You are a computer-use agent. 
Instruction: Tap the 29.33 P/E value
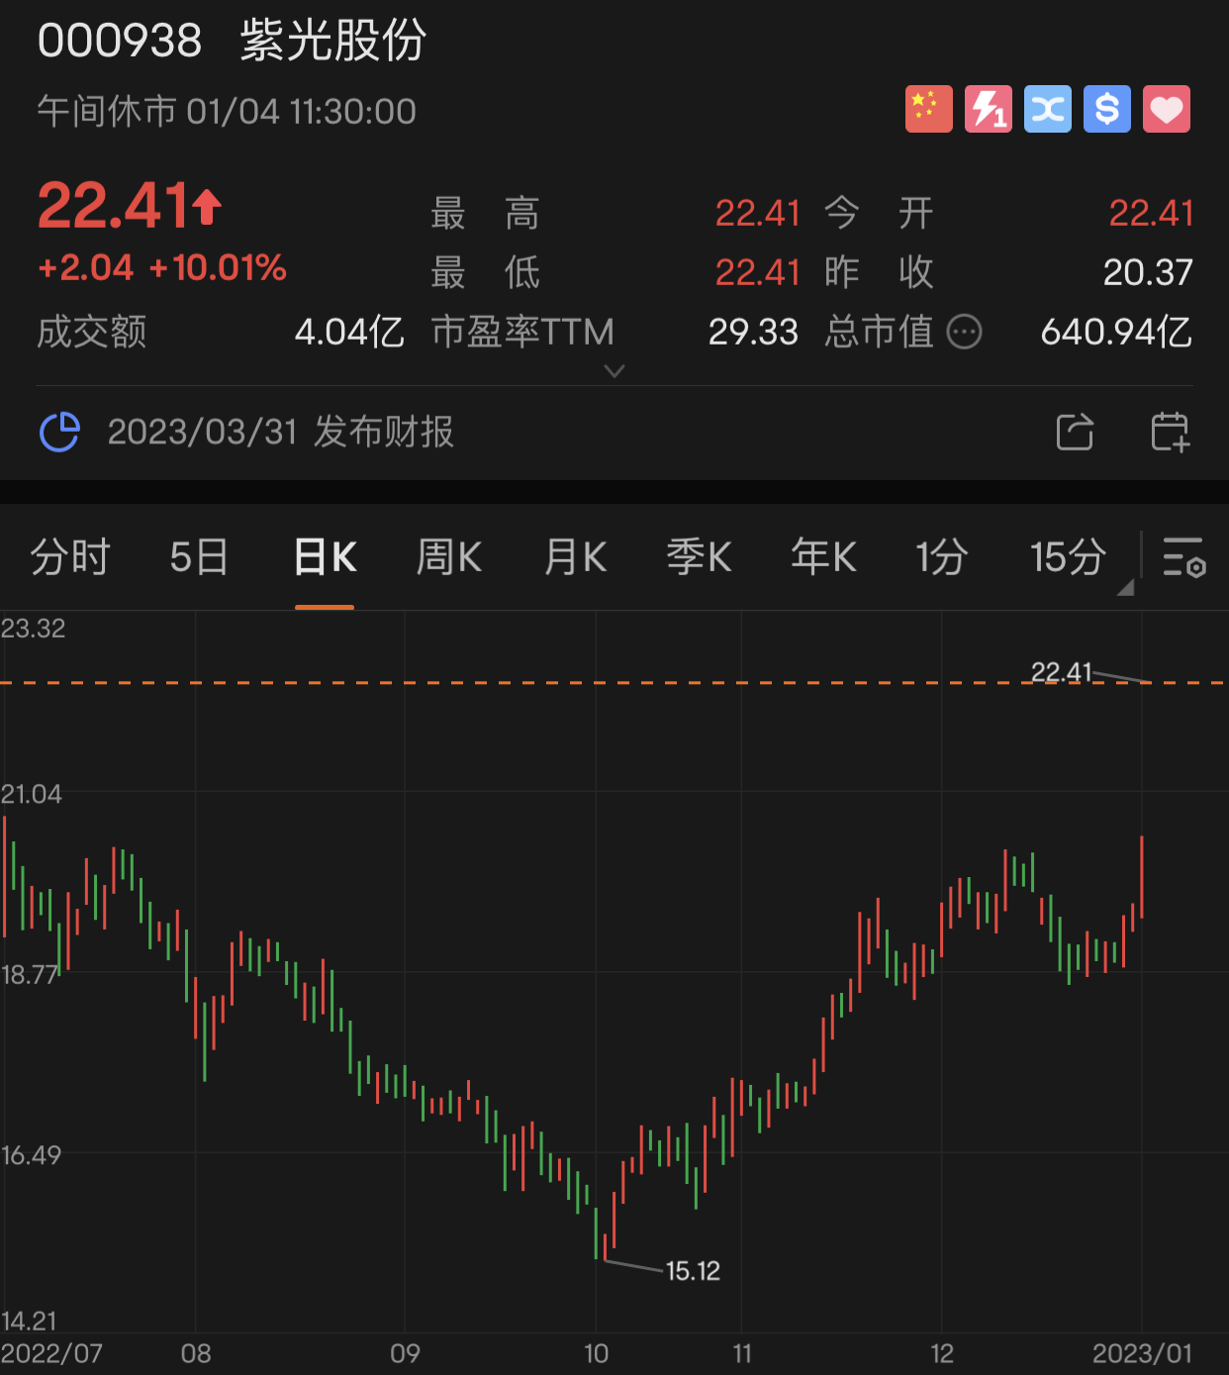click(753, 332)
